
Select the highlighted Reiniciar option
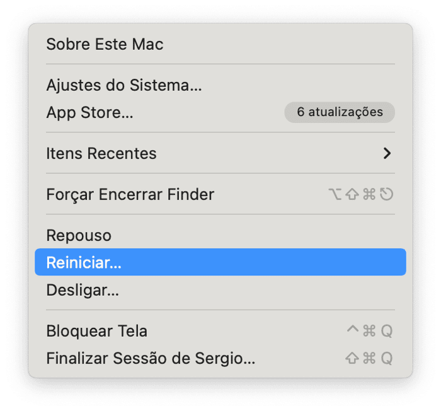84,262
